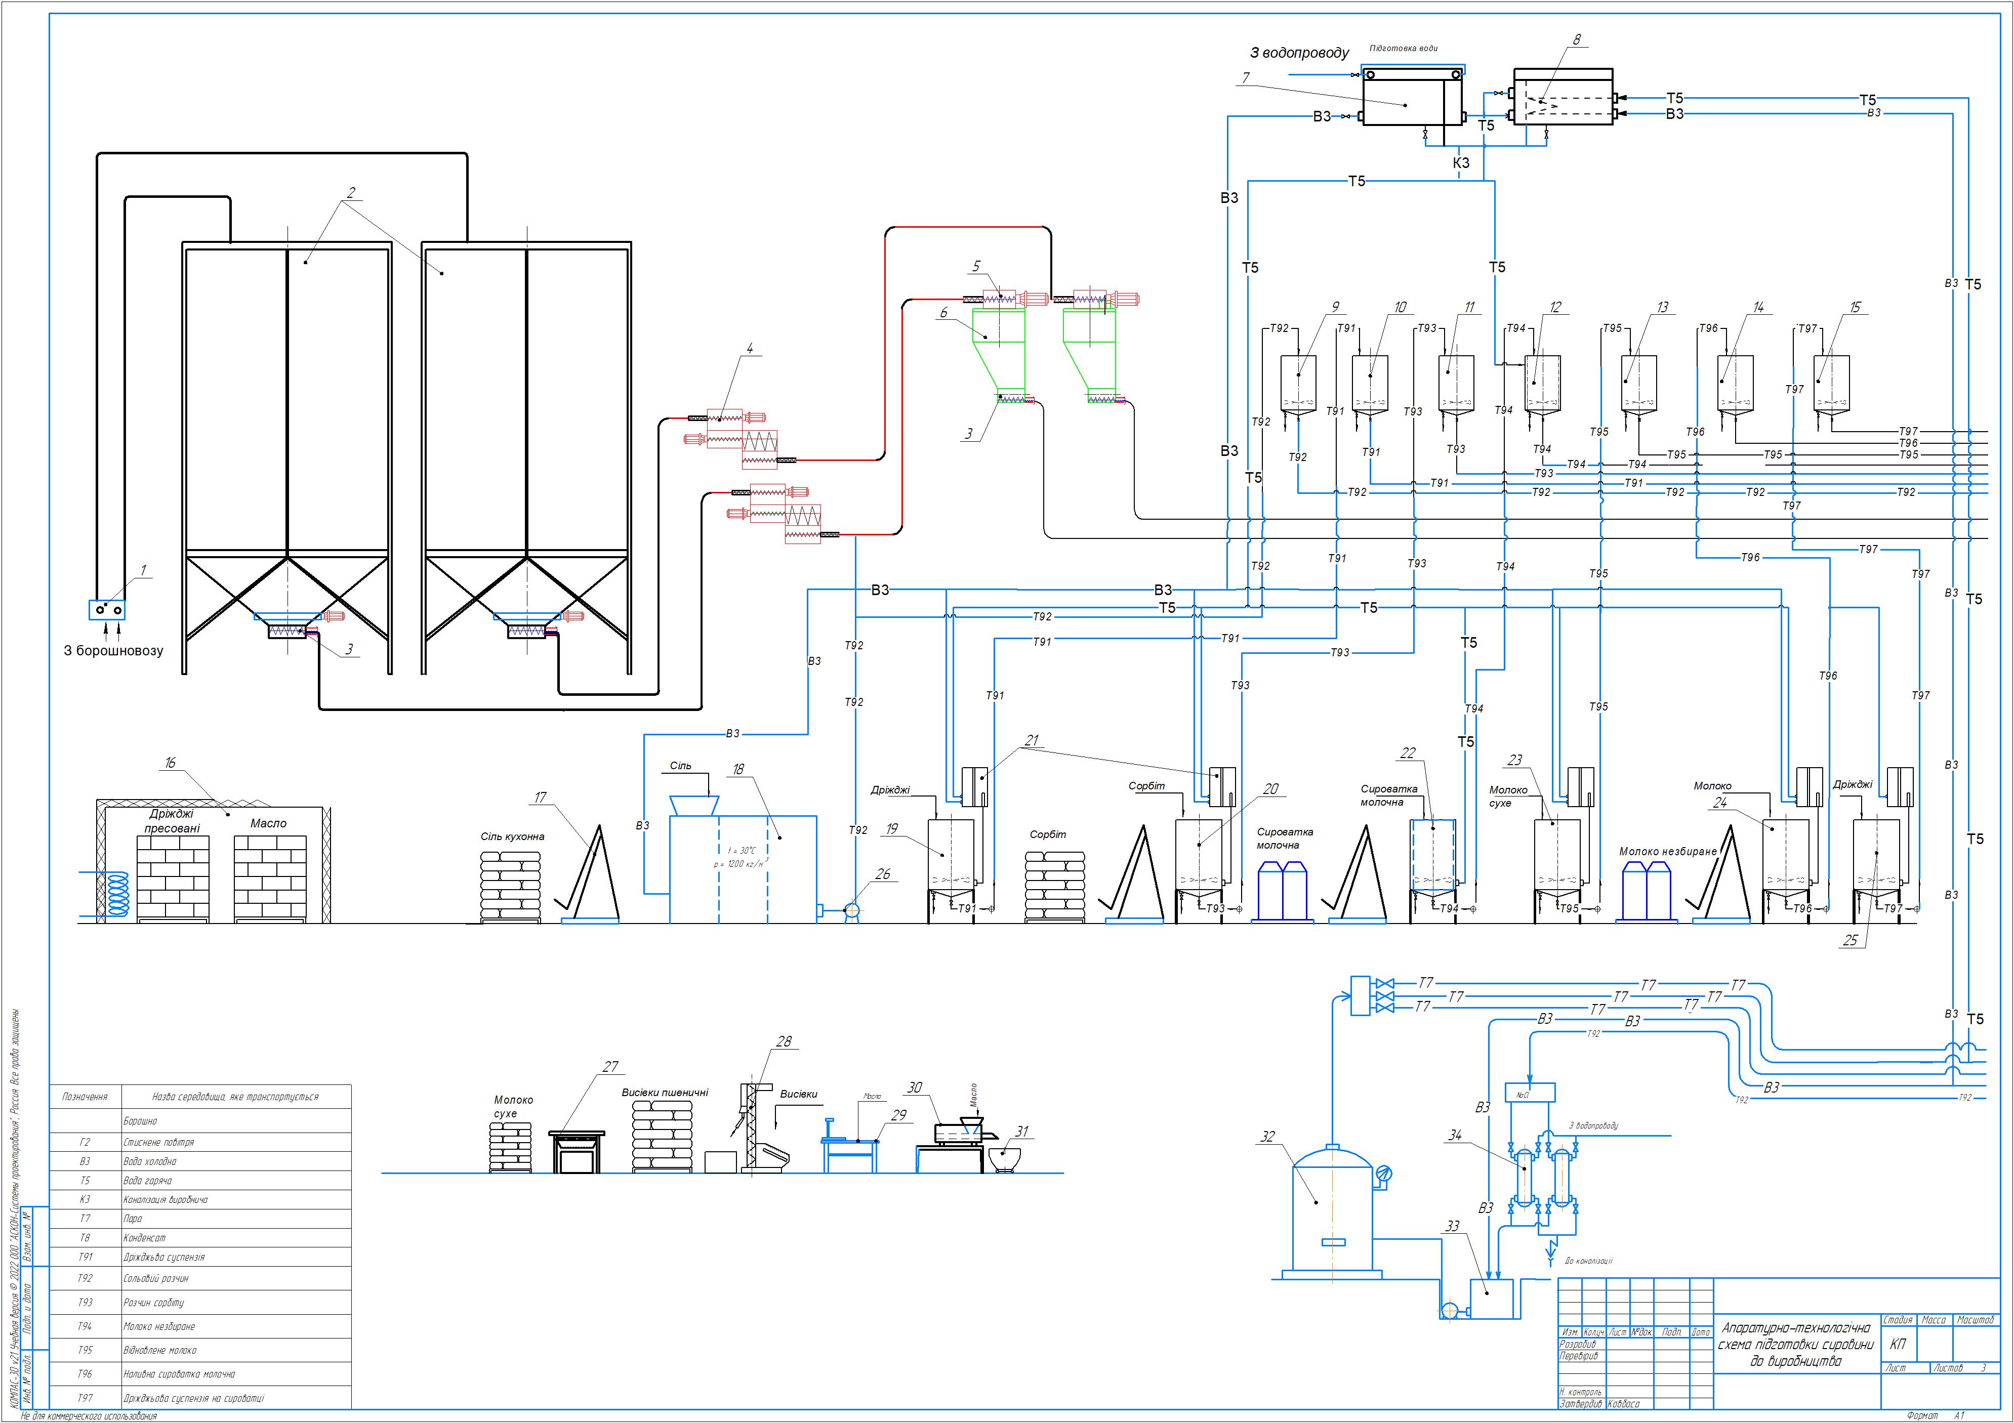Image resolution: width=2014 pixels, height=1423 pixels.
Task: Click the mixing vessel numbered 12
Action: coord(1543,385)
